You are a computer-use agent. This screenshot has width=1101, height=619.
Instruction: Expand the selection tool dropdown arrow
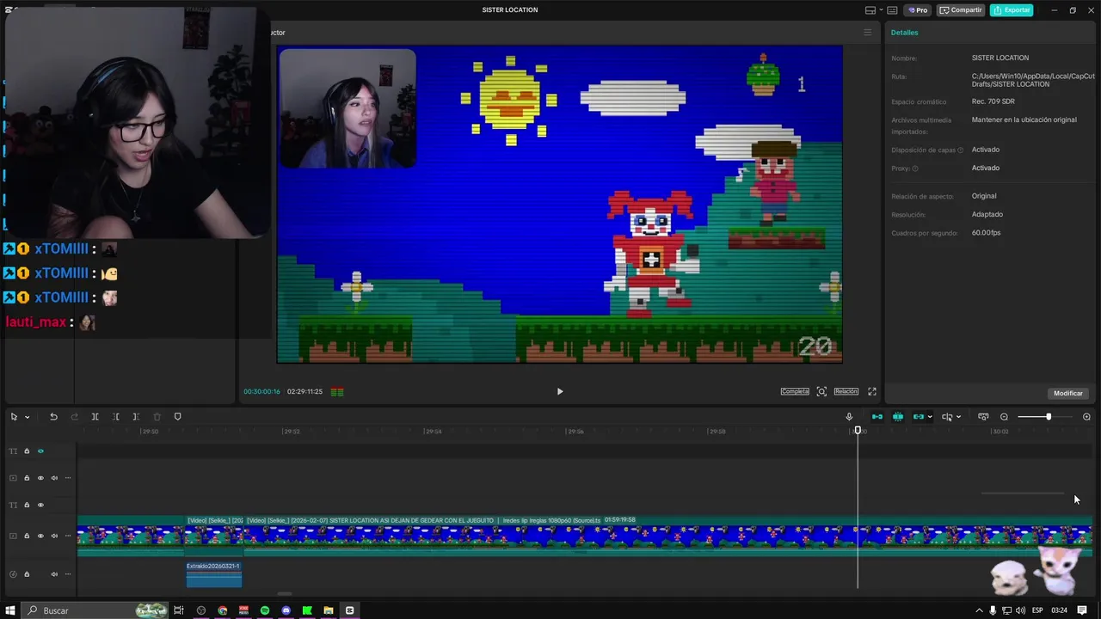[27, 417]
